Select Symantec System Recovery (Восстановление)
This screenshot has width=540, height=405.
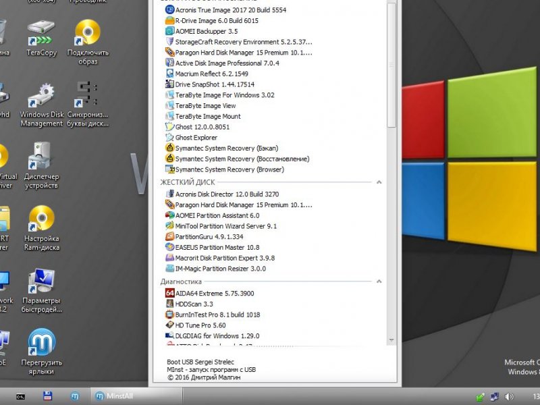click(238, 159)
